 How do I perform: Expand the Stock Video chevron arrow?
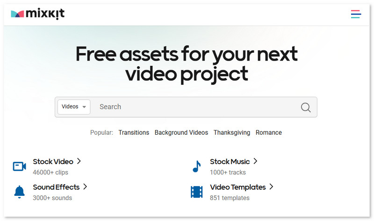tap(79, 161)
